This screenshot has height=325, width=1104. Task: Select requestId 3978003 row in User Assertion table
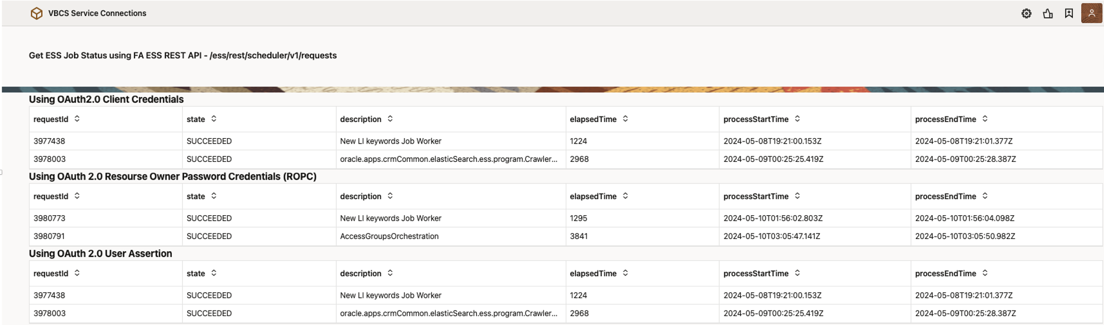click(49, 313)
